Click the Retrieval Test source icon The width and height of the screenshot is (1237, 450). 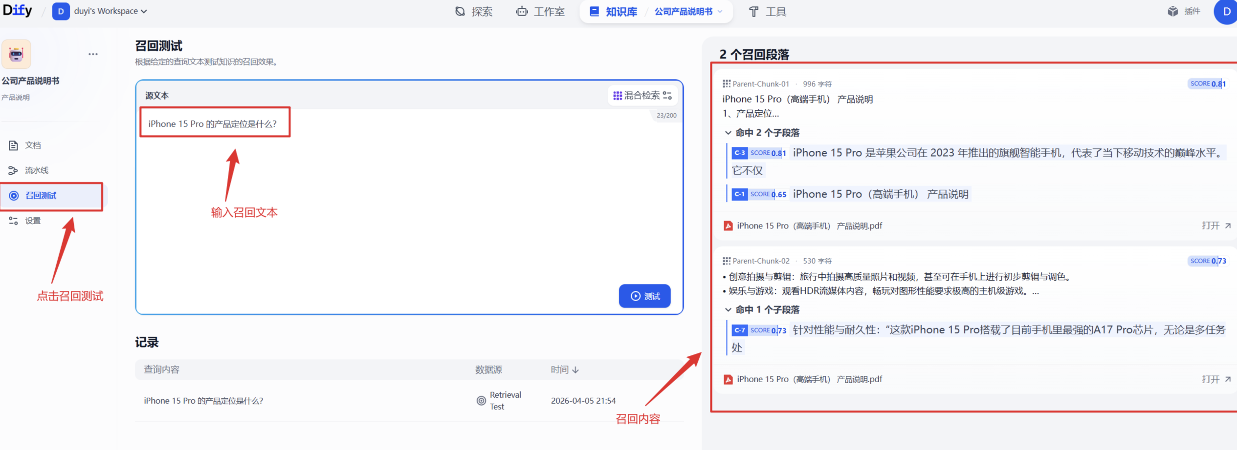click(481, 401)
